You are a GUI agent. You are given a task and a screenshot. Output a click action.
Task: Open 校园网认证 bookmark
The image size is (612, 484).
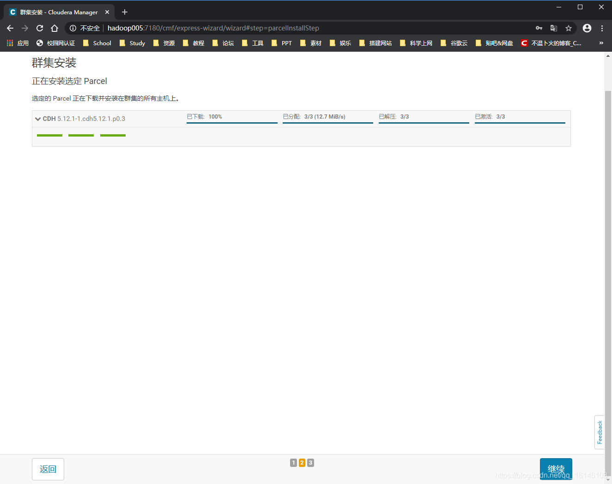(55, 43)
